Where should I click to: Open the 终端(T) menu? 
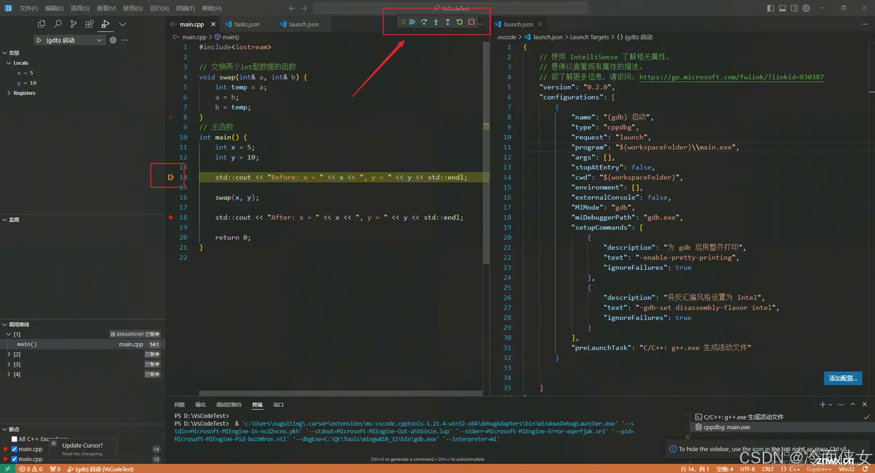click(185, 8)
